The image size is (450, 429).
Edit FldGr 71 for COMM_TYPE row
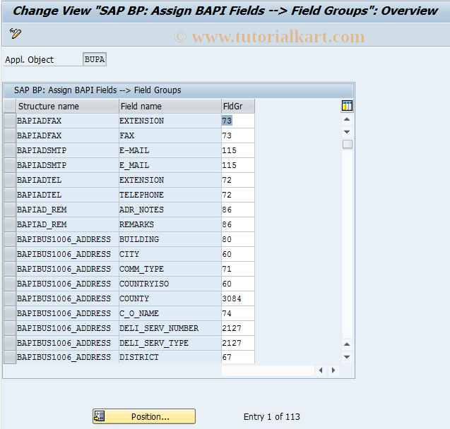point(237,269)
